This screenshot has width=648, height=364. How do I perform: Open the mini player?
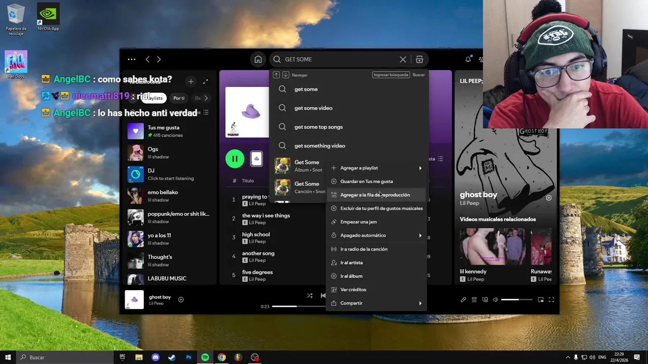point(541,299)
